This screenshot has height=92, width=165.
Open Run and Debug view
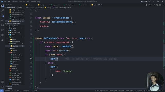[3, 20]
